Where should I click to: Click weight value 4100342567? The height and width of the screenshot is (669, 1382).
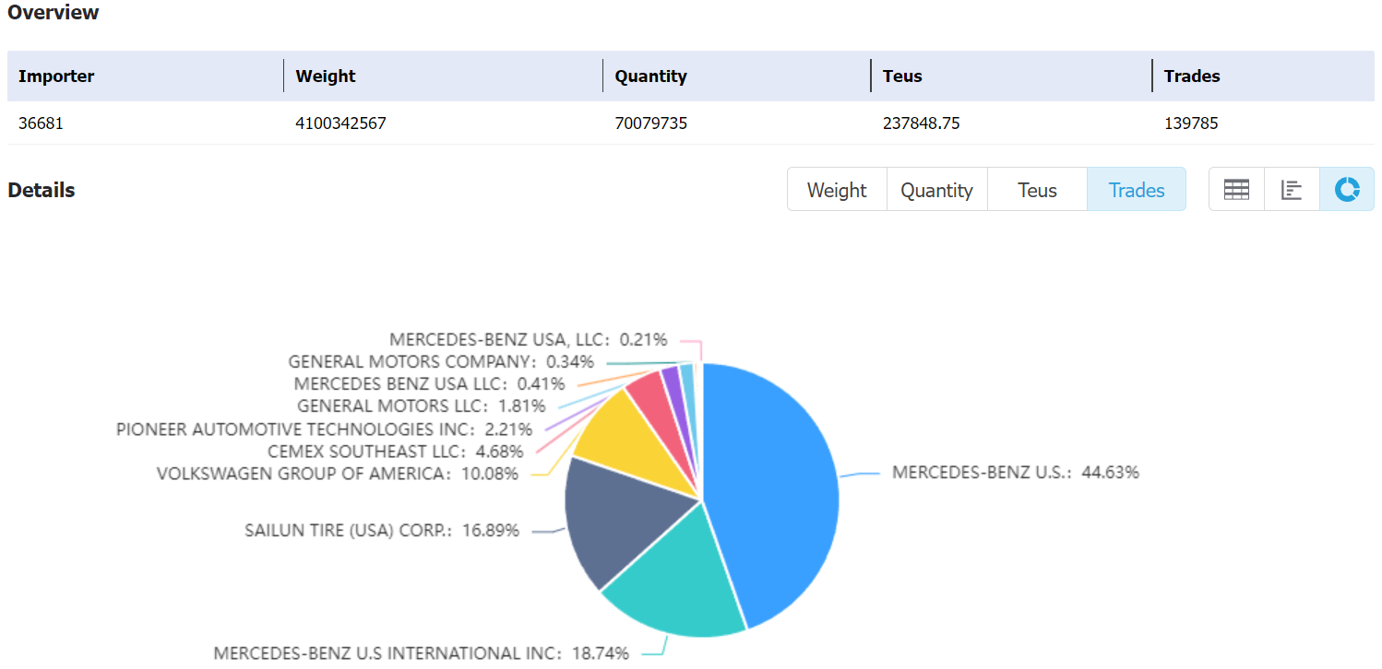340,123
